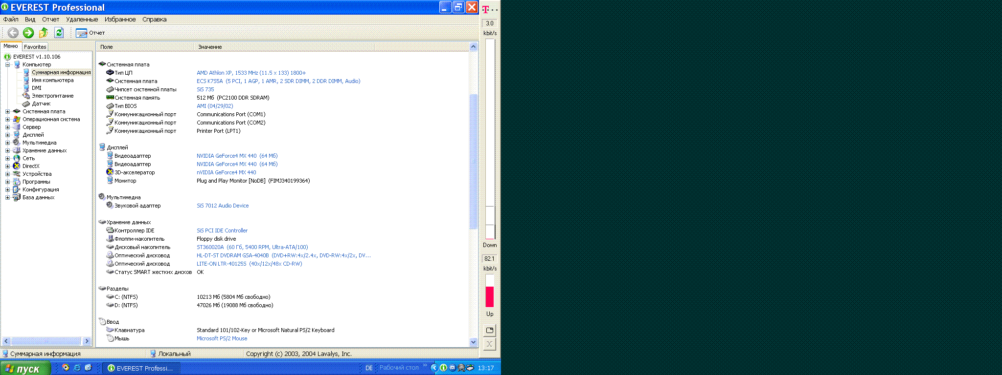Click the Флоппи-накопитель floppy icon
This screenshot has height=375, width=1002.
(110, 238)
